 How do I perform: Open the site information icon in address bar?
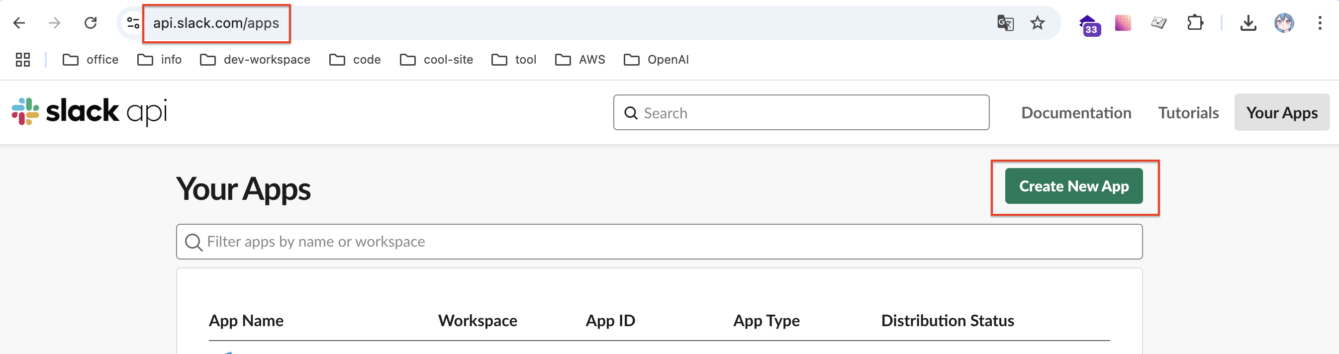click(133, 23)
